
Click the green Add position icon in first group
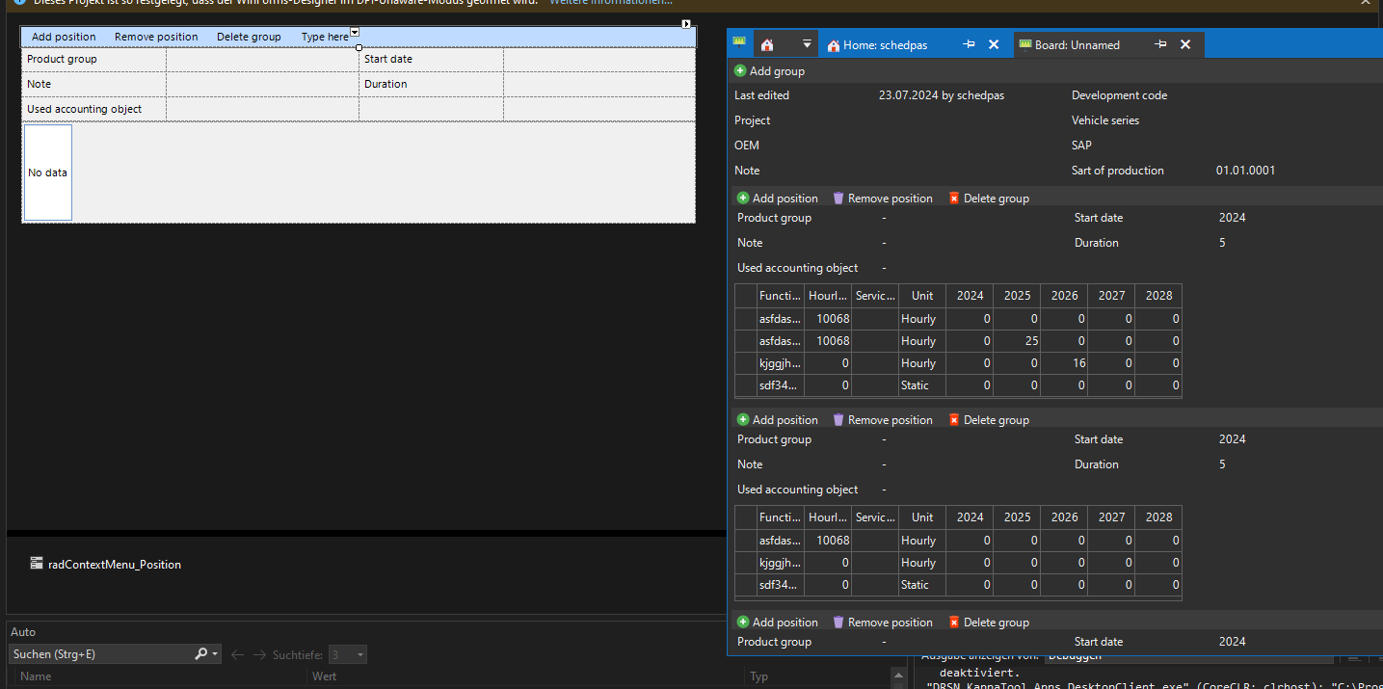coord(743,198)
